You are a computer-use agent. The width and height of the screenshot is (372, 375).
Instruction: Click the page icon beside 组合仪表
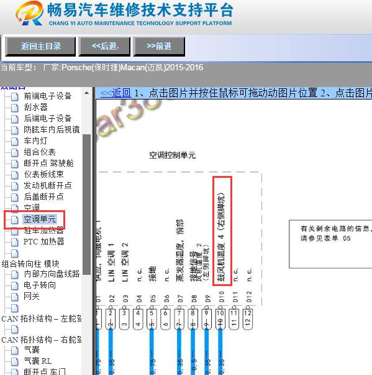tap(14, 152)
